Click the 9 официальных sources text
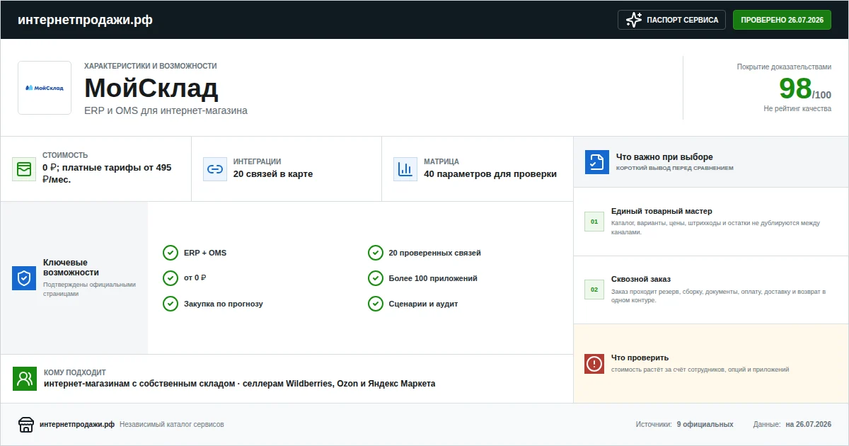This screenshot has width=849, height=446. [705, 424]
